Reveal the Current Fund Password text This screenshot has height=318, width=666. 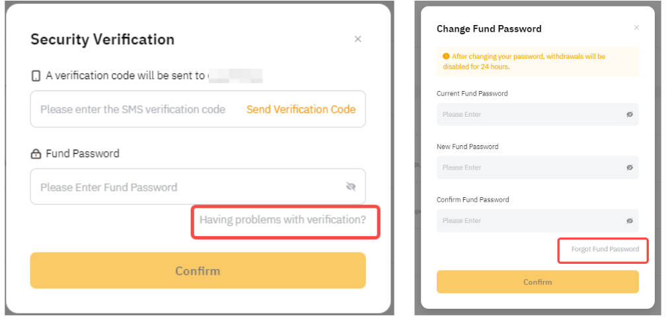point(630,115)
